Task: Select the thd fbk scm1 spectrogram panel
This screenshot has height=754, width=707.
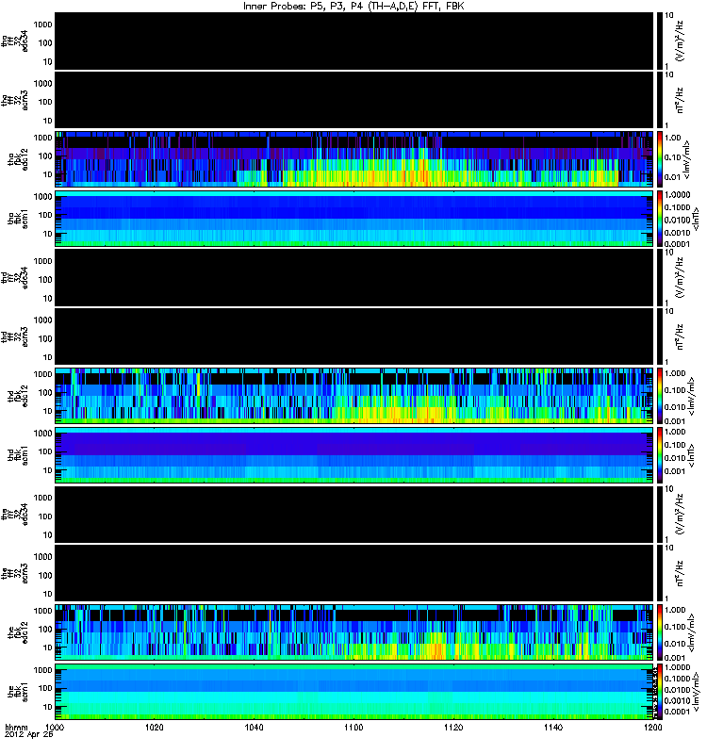Action: click(x=354, y=455)
